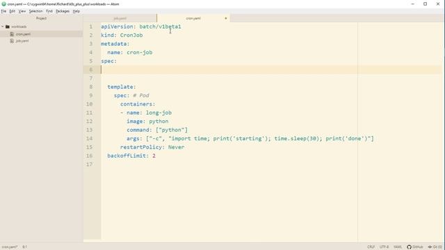The height and width of the screenshot is (250, 445).
Task: Click the backoffLimit value '2'
Action: (x=154, y=156)
